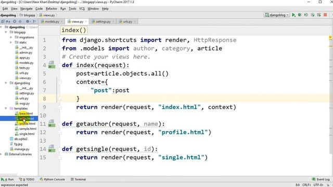The height and width of the screenshot is (187, 333).
Task: Click Scroll from Source icon in Project panel
Action: click(15, 21)
